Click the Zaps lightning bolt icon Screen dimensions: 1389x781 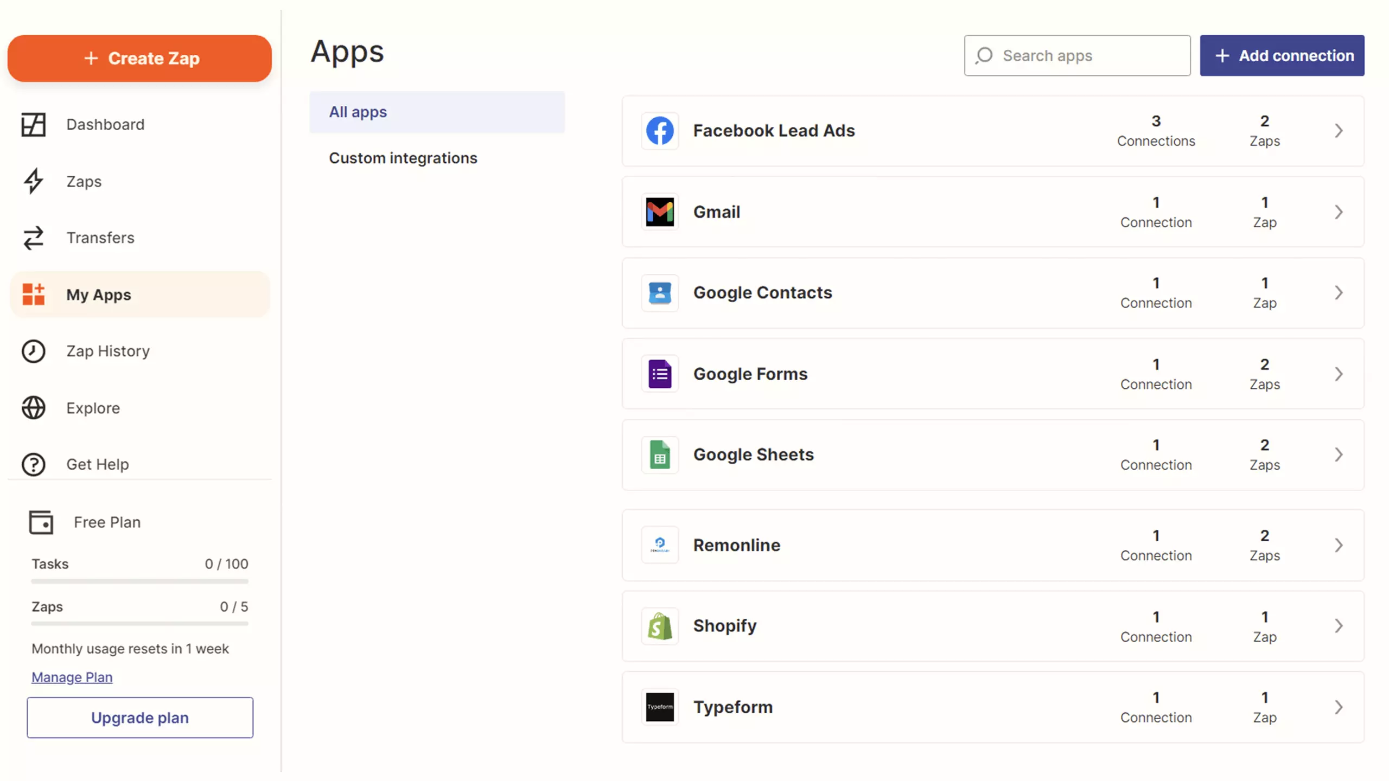pos(33,181)
